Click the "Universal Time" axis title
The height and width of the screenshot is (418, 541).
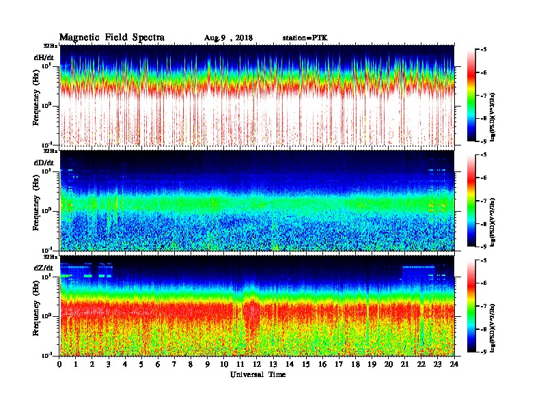[x=258, y=374]
